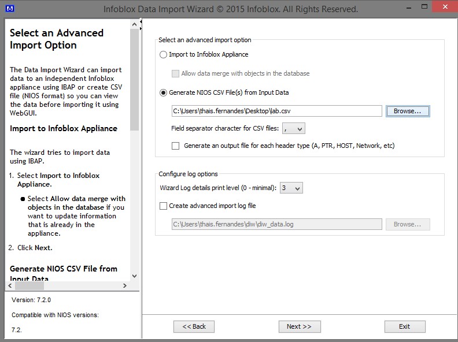Click the help panel scroll right arrow
The width and height of the screenshot is (458, 342).
[x=125, y=286]
